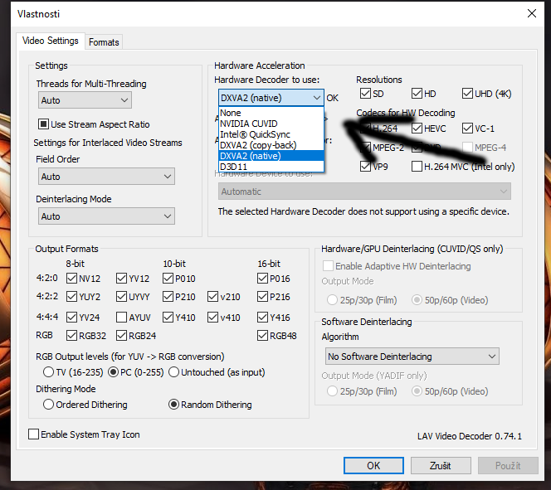
Task: Select None as hardware decoder
Action: [x=231, y=113]
